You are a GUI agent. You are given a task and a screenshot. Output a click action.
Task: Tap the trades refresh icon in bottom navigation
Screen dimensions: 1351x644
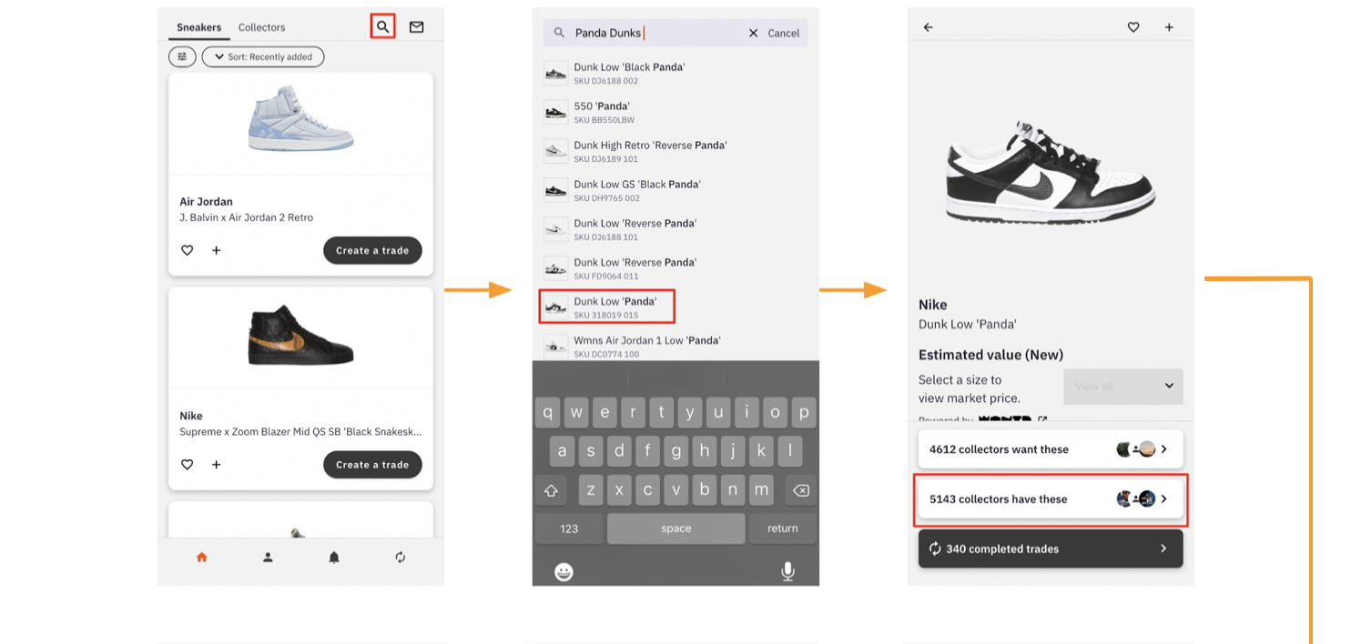[401, 558]
